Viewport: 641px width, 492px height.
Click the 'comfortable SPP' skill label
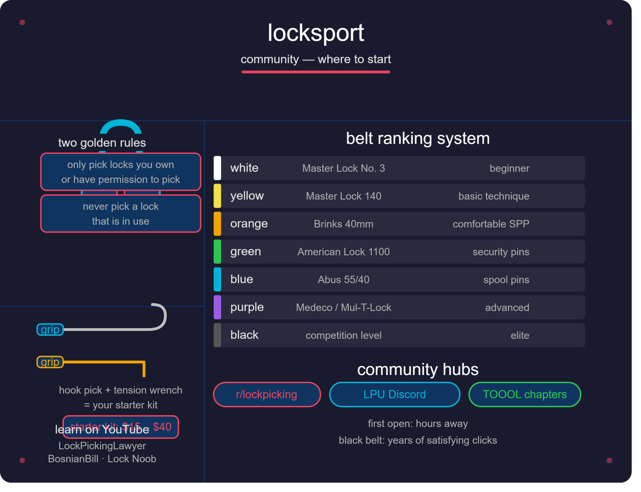[x=491, y=224]
